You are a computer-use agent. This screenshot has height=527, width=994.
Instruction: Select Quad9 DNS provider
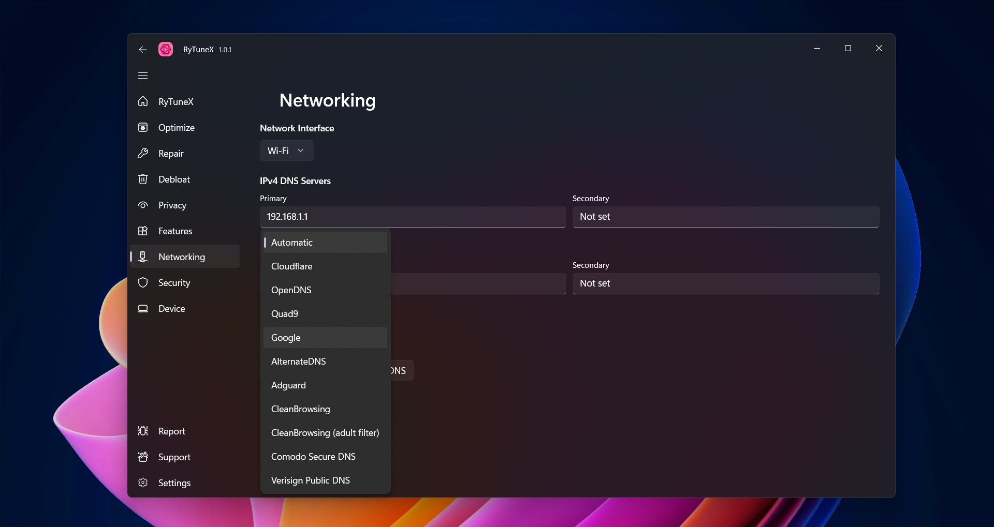click(x=325, y=313)
